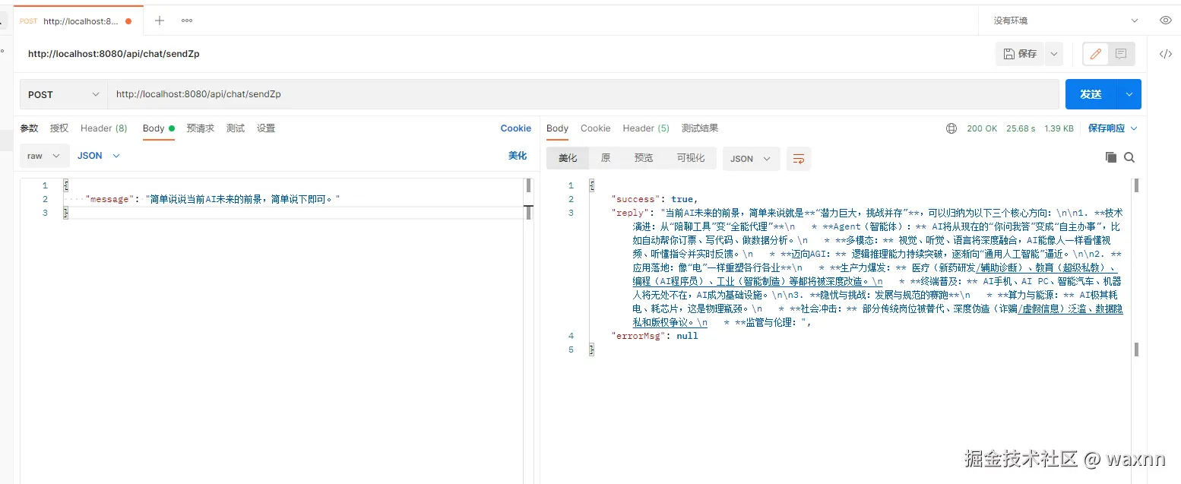This screenshot has width=1181, height=484.
Task: Open the 保存响应 dropdown
Action: (x=1113, y=128)
